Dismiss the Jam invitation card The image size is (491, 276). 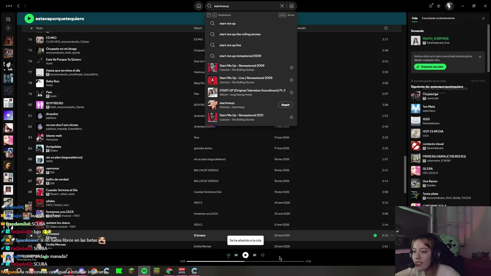coord(479,57)
